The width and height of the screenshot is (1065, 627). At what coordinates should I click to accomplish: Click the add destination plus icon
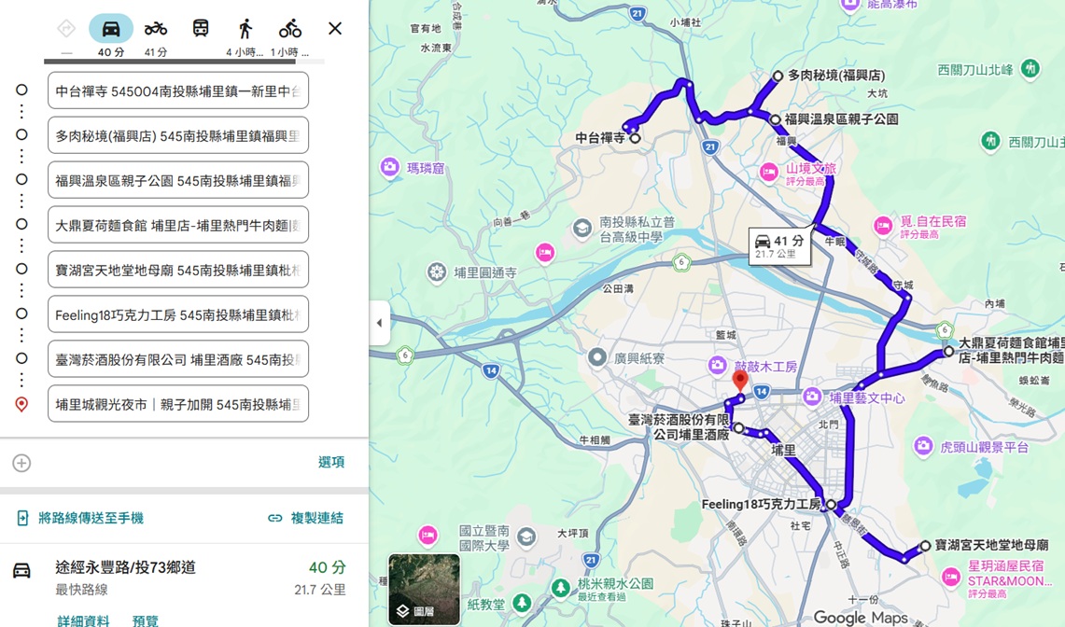(x=21, y=464)
